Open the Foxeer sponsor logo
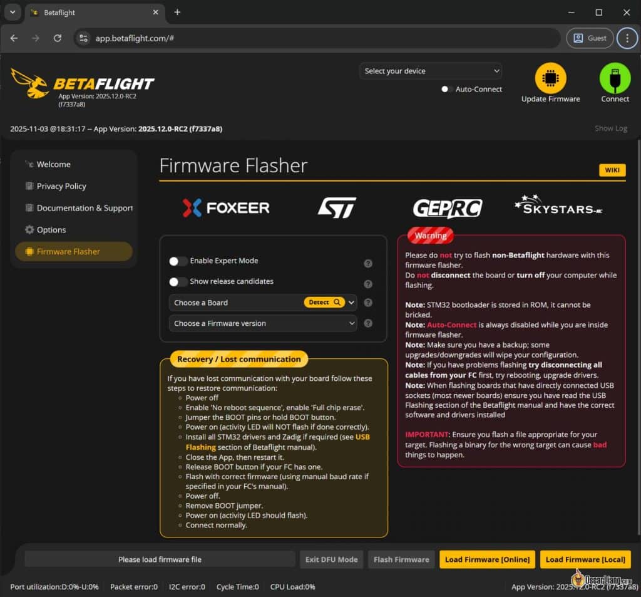 [x=225, y=207]
